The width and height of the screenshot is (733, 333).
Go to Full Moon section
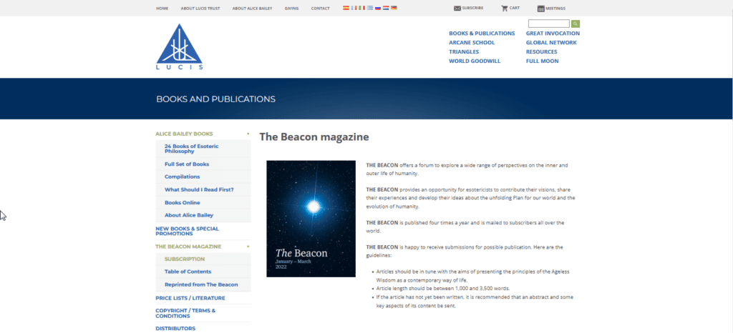(x=542, y=61)
